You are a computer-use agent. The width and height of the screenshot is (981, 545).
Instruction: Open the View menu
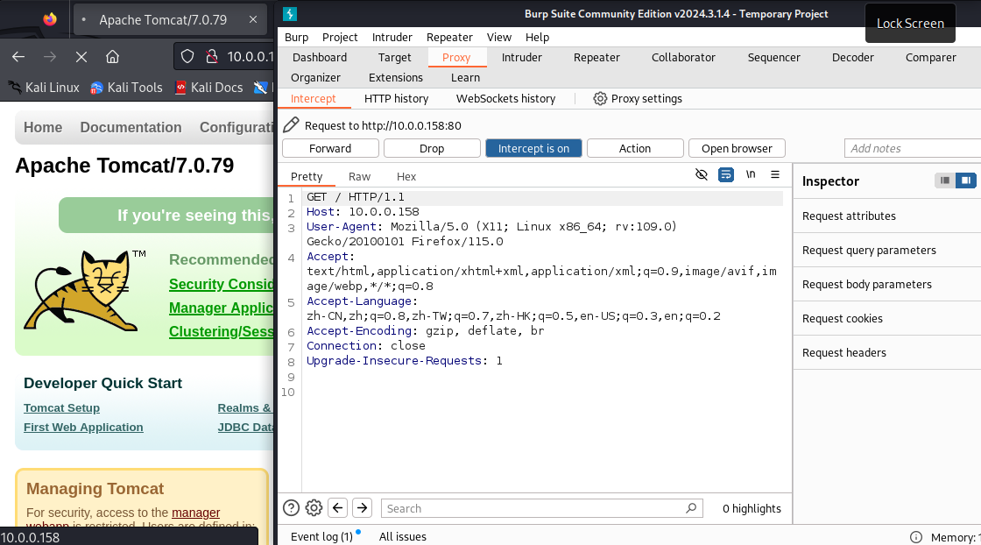pos(498,37)
